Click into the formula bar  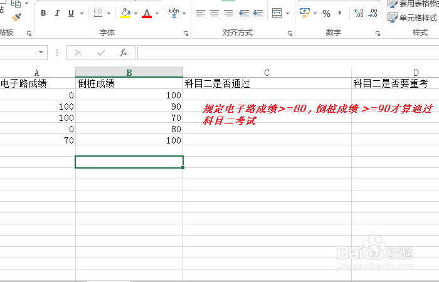(288, 53)
